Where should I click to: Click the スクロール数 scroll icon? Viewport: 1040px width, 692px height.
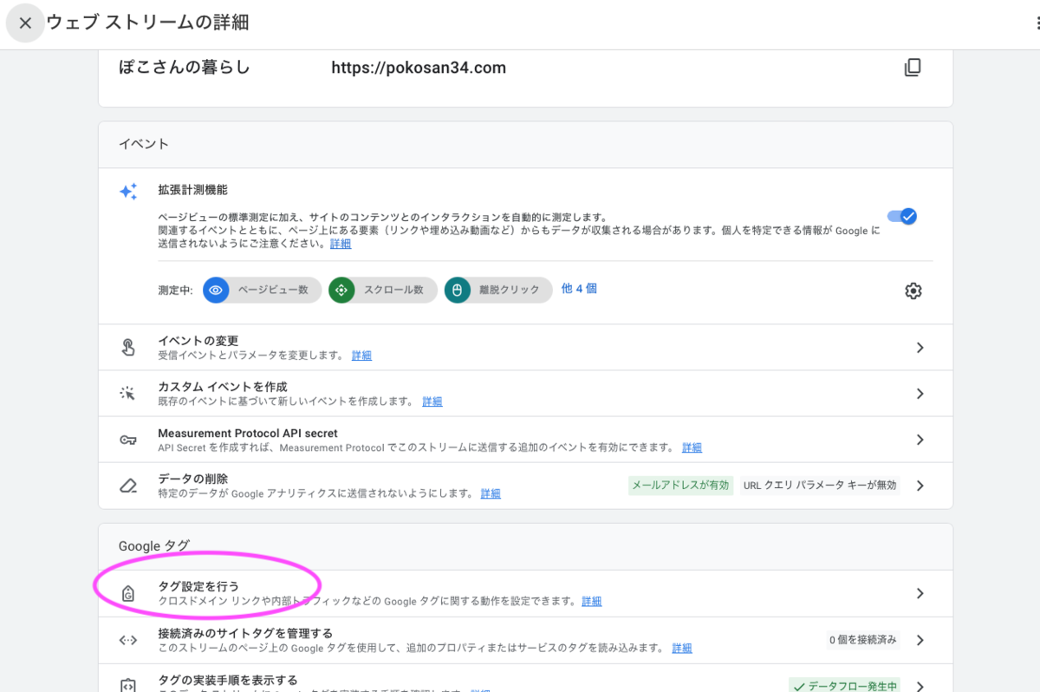pos(341,290)
